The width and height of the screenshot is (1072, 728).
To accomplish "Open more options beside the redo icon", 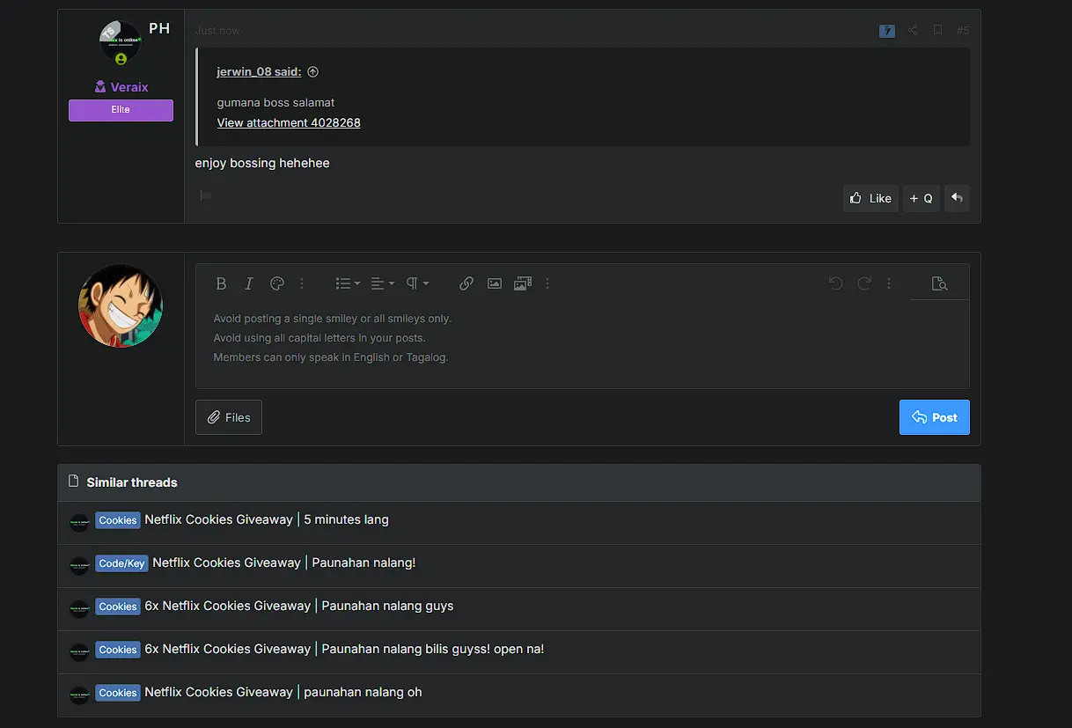I will tap(889, 283).
